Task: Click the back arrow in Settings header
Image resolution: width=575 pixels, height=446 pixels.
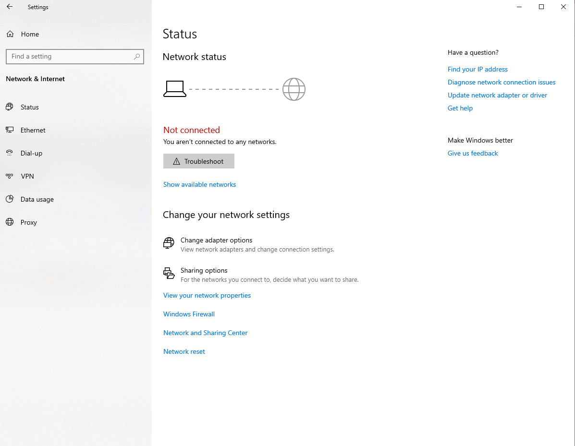Action: 10,7
